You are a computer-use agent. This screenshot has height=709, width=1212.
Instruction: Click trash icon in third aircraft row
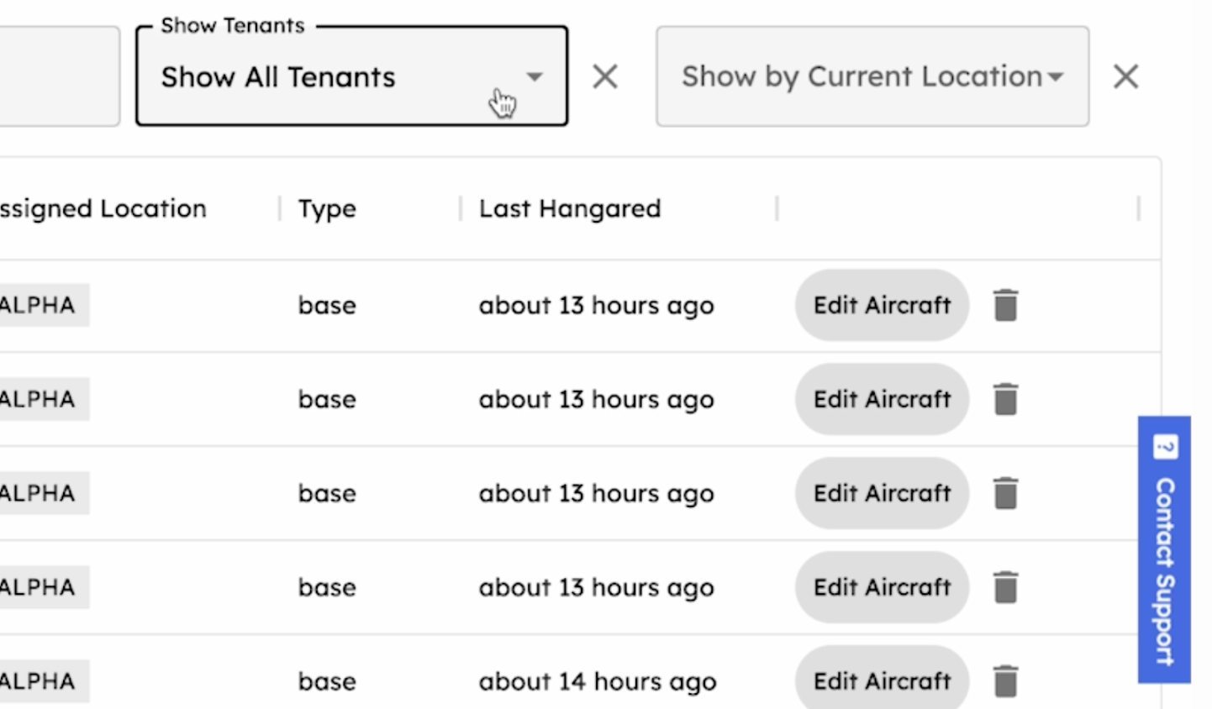(x=1005, y=493)
